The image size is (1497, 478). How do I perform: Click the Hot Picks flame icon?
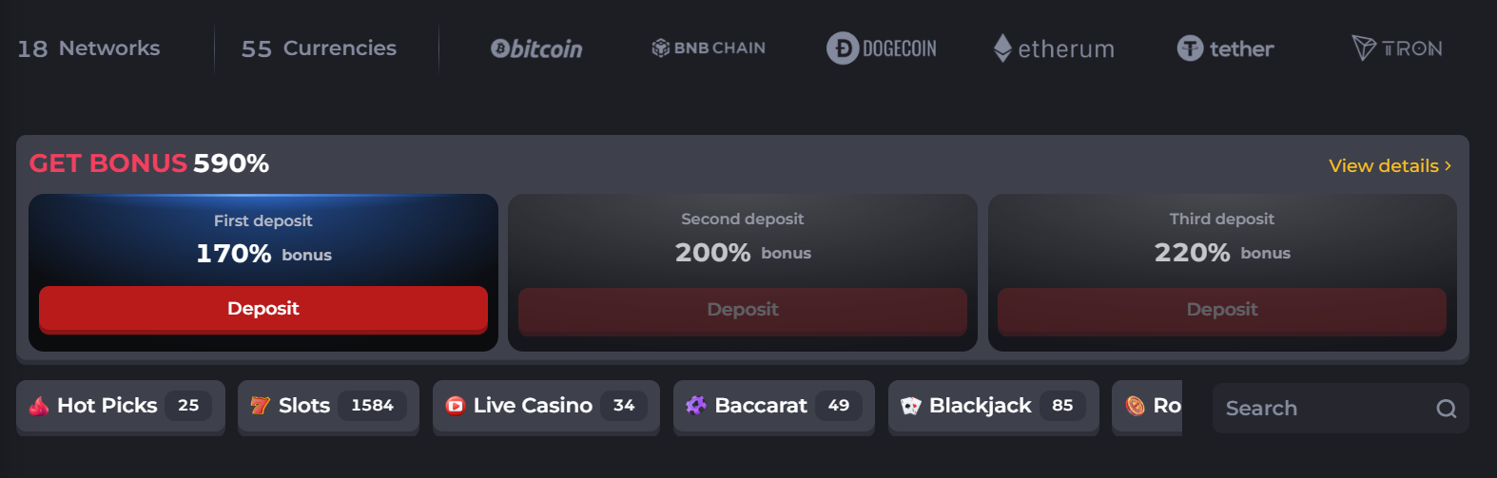pos(39,406)
